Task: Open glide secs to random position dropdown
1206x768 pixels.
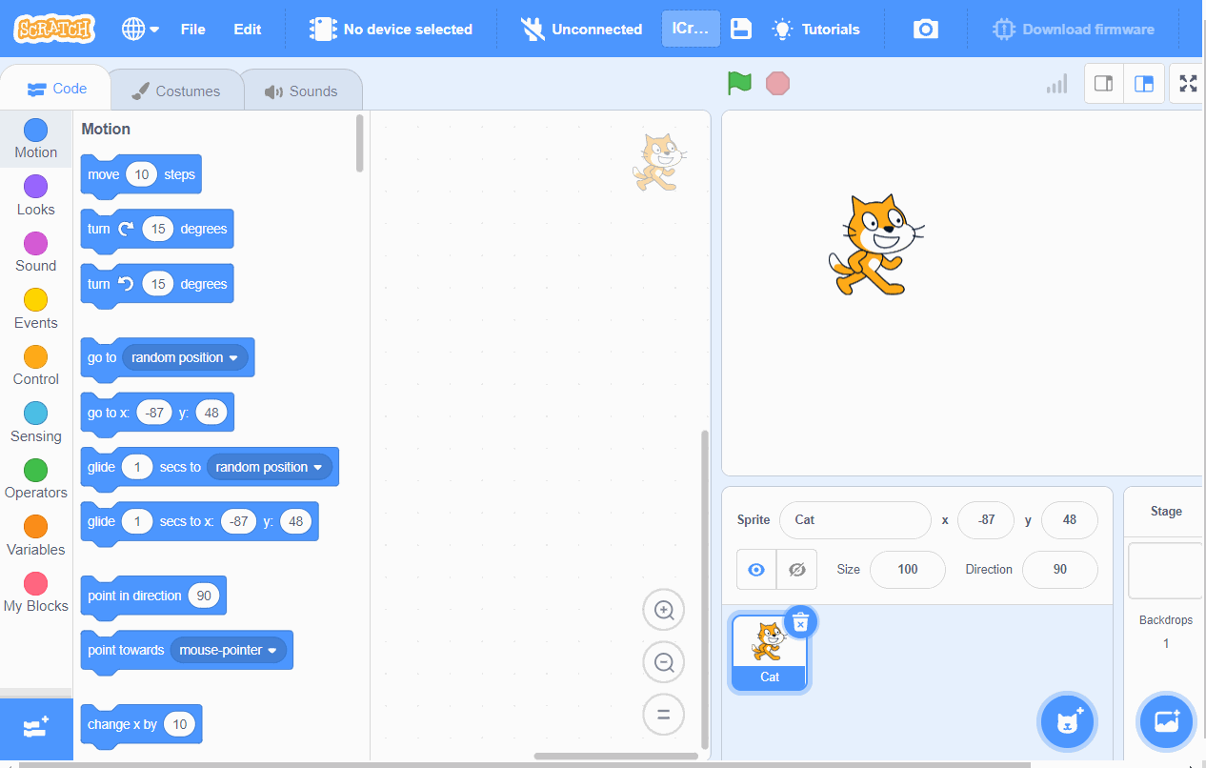Action: pyautogui.click(x=270, y=467)
